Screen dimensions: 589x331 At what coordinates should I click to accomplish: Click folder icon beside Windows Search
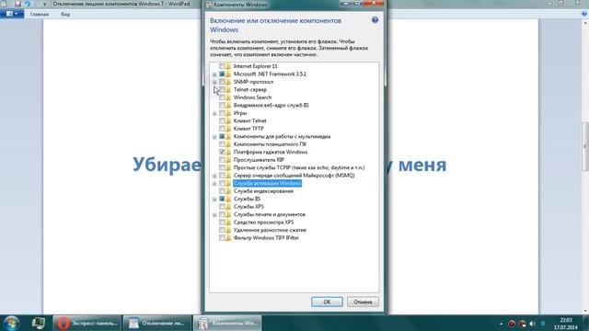tap(228, 97)
